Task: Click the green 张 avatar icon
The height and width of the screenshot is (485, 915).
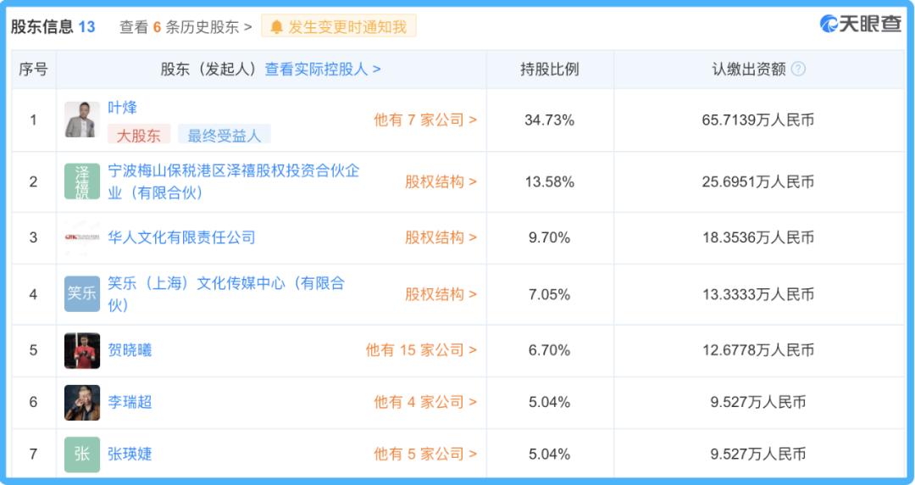Action: (82, 454)
